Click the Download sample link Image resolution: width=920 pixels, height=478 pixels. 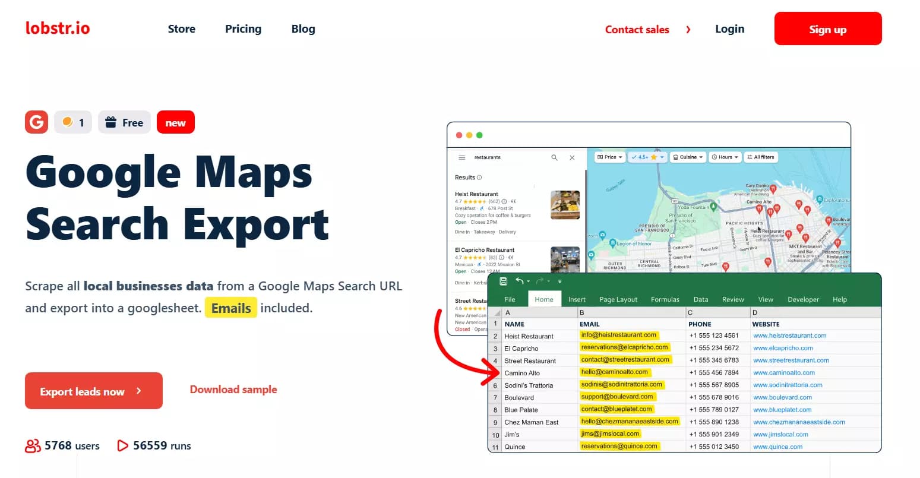click(x=233, y=390)
